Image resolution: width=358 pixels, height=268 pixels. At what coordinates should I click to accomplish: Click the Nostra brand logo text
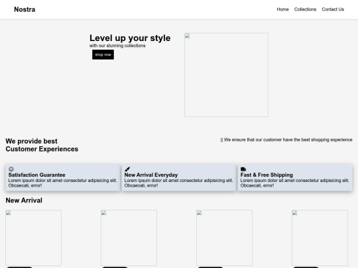[x=25, y=9]
